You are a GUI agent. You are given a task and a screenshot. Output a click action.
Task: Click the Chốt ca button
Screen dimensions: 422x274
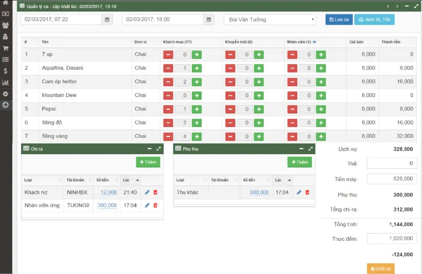tap(380, 268)
